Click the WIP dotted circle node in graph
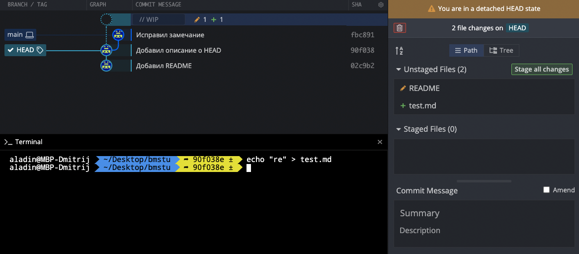579x254 pixels. (x=106, y=20)
